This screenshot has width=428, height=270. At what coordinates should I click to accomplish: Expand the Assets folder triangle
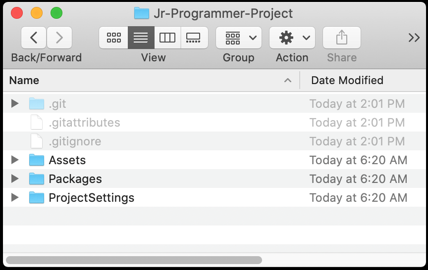point(15,160)
